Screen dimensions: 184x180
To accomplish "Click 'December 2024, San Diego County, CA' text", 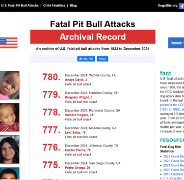I will click(x=93, y=163).
